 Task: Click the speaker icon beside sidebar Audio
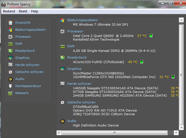tap(10, 79)
